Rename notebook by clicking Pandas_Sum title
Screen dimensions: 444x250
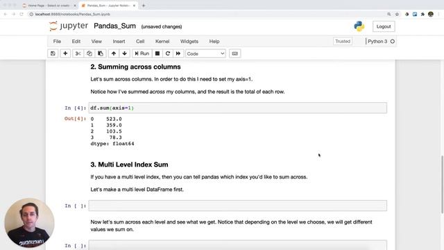[114, 26]
